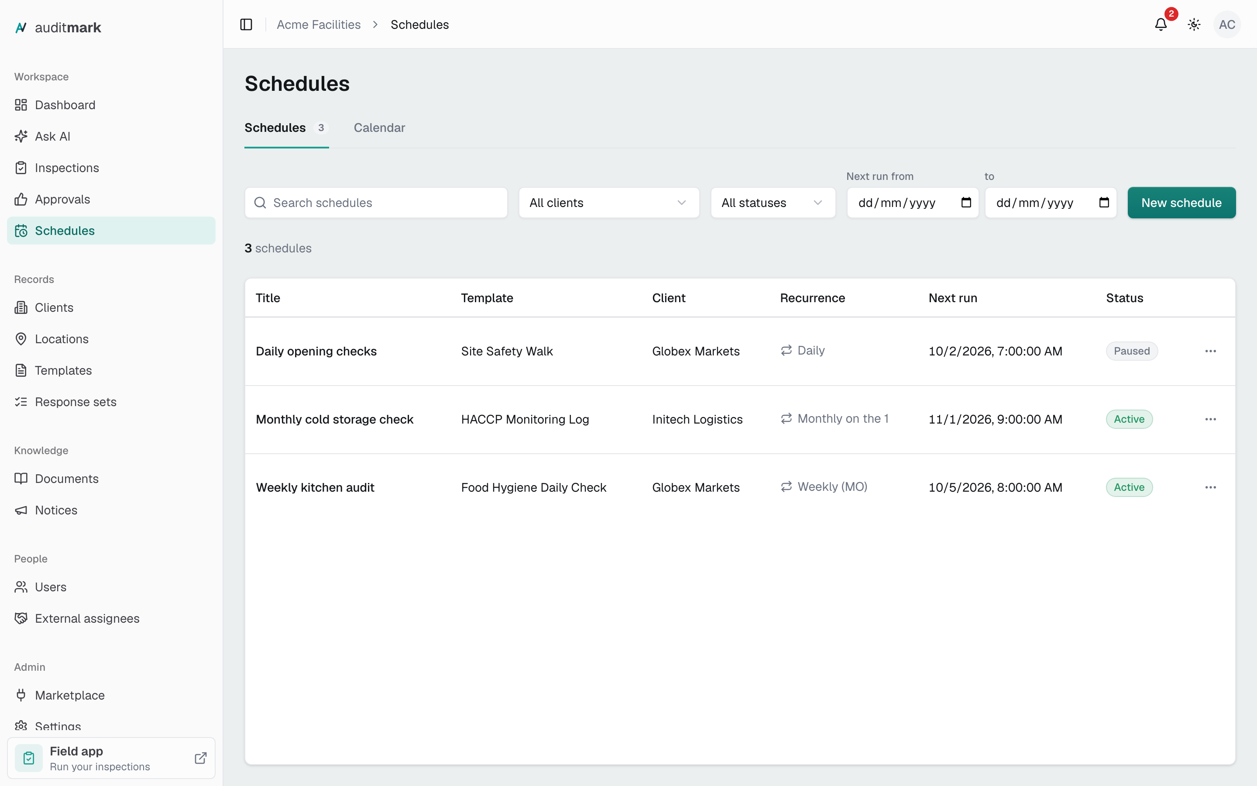
Task: Open the notifications bell
Action: tap(1161, 24)
